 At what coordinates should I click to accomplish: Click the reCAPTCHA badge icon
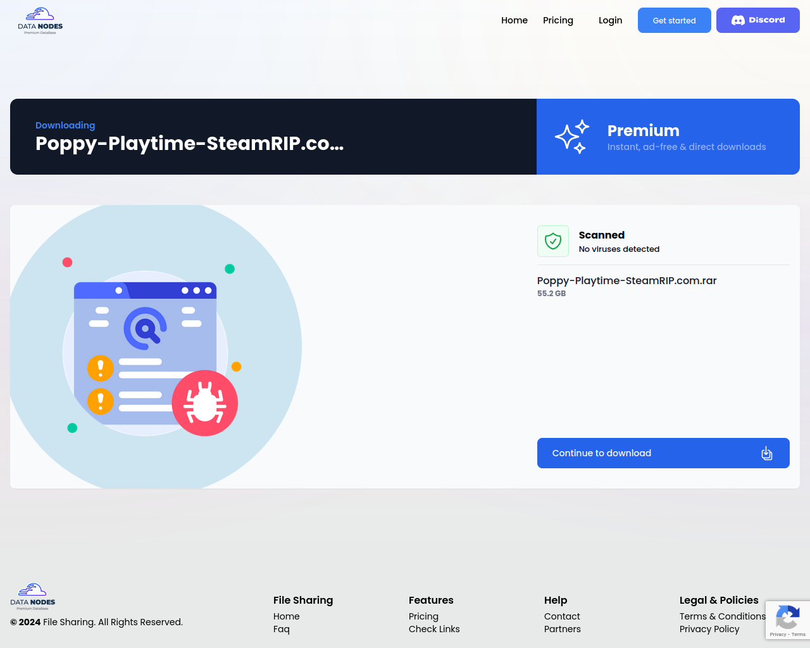tap(787, 618)
